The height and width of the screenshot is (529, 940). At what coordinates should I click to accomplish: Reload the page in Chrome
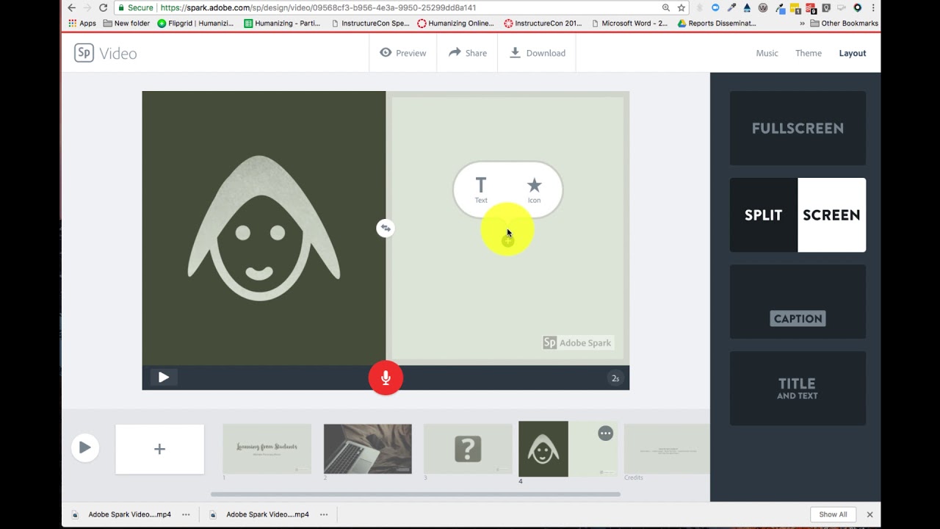(x=102, y=7)
